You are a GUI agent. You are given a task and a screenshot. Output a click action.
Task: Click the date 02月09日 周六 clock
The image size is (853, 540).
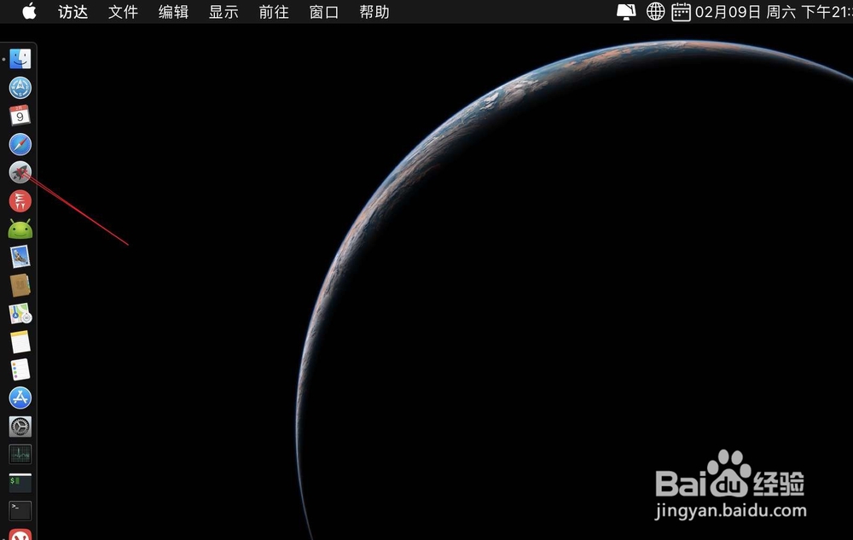point(774,12)
